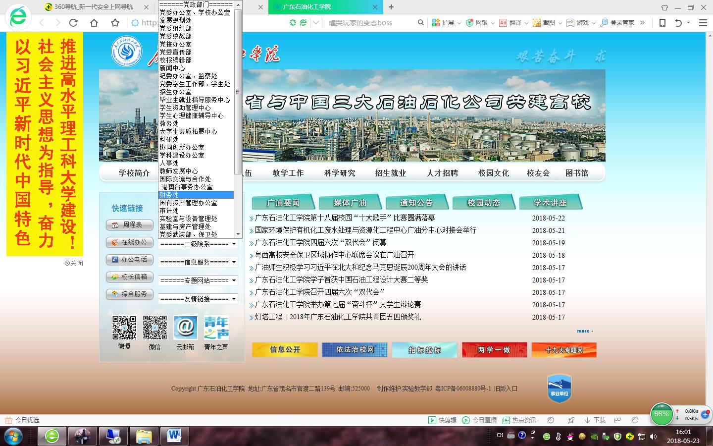Switch to the 学术讲座 tab
Screen dimensions: 713x446
551,203
